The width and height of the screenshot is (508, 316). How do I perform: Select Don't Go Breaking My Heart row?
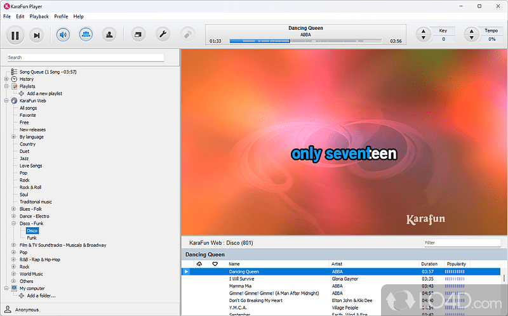point(341,301)
